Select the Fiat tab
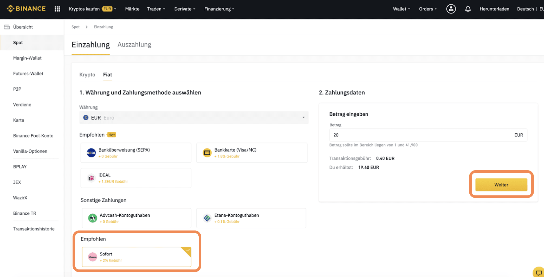 [x=107, y=75]
